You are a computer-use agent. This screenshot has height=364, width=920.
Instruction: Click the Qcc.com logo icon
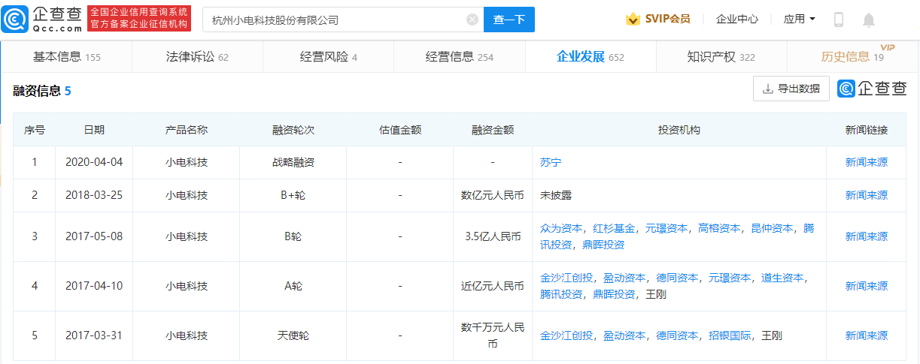(x=15, y=20)
